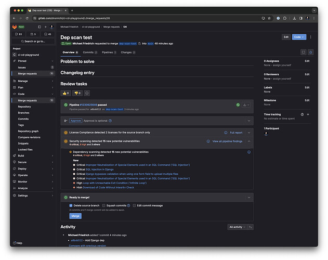Toggle activity sort direction icon
Image resolution: width=328 pixels, height=260 pixels.
coord(251,227)
